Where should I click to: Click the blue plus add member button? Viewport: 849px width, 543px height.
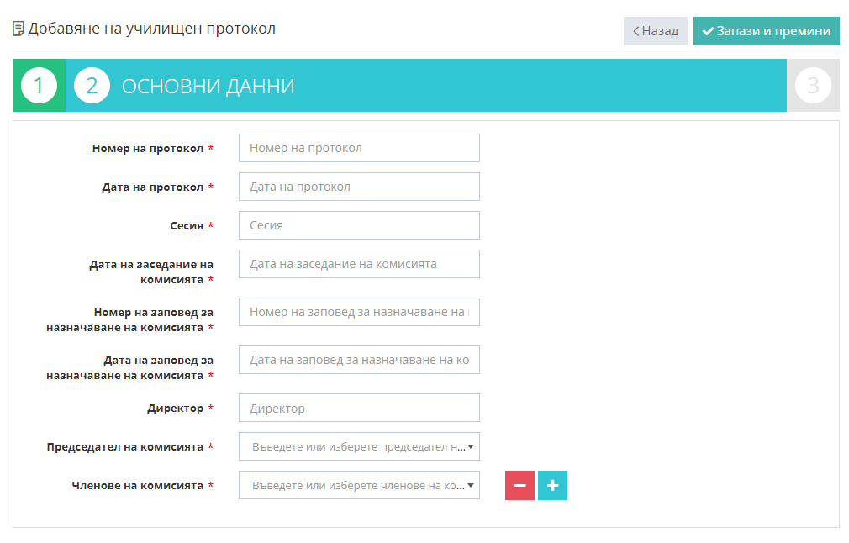pyautogui.click(x=552, y=485)
